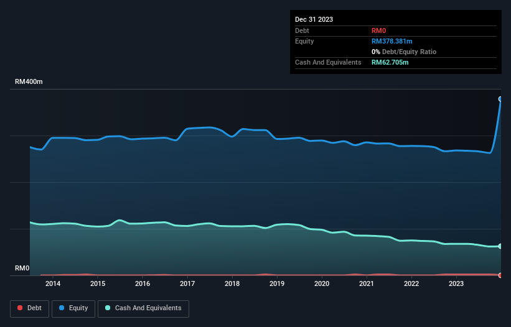
Task: Toggle the Equity legend button
Action: point(73,308)
